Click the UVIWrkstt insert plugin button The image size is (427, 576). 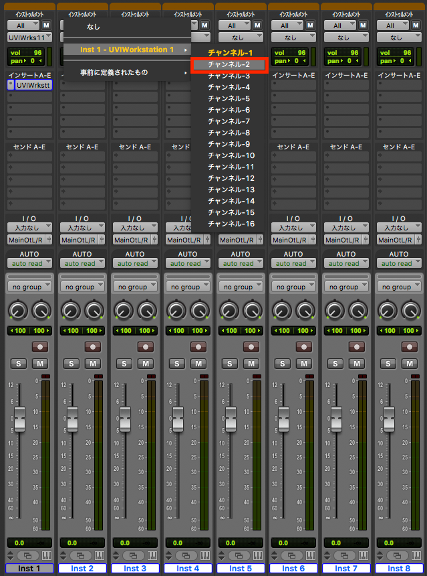[33, 85]
